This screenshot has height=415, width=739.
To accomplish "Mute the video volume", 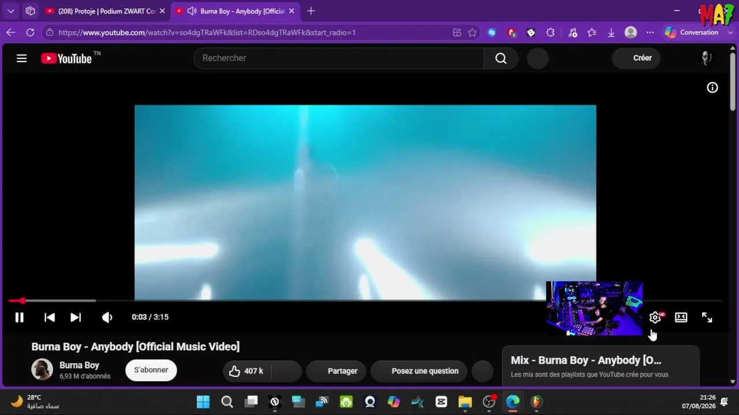I will [x=107, y=317].
